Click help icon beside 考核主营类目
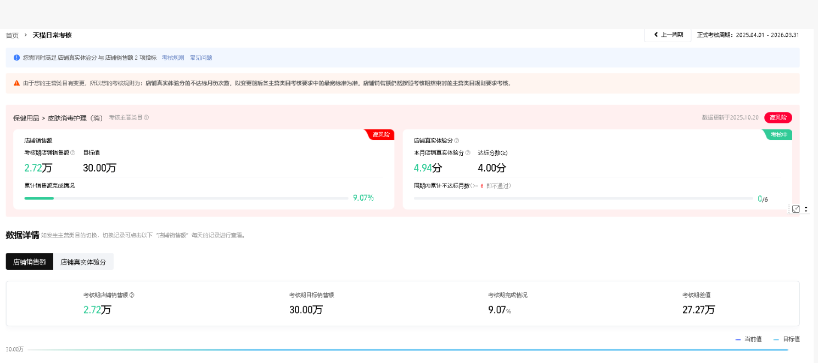Image resolution: width=818 pixels, height=363 pixels. [146, 117]
